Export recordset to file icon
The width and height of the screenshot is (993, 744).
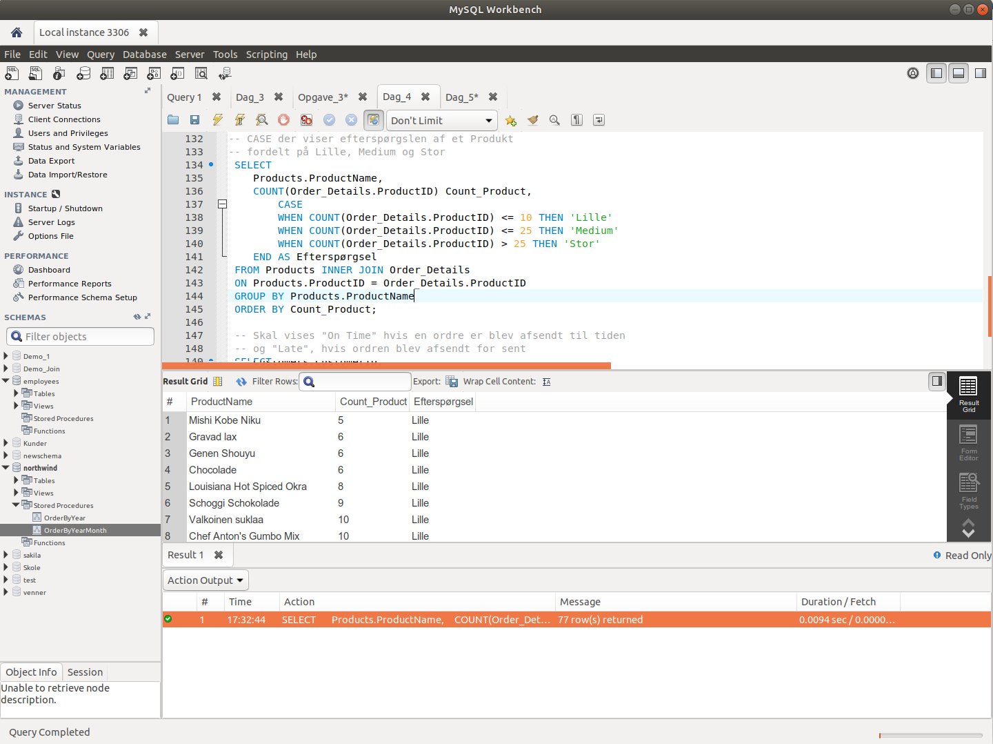pos(452,381)
